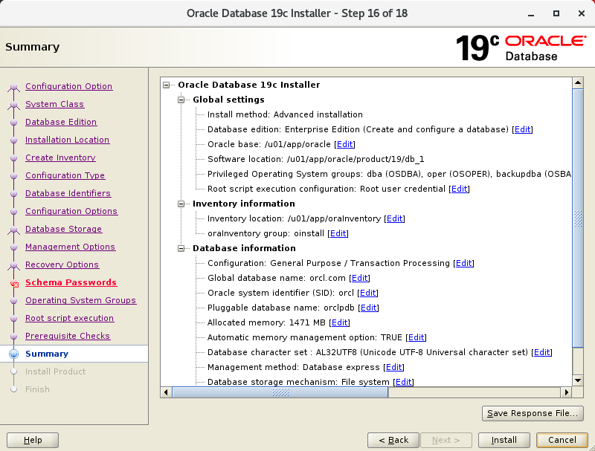Screen dimensions: 595x451
Task: Click the Save Response File button
Action: [533, 413]
